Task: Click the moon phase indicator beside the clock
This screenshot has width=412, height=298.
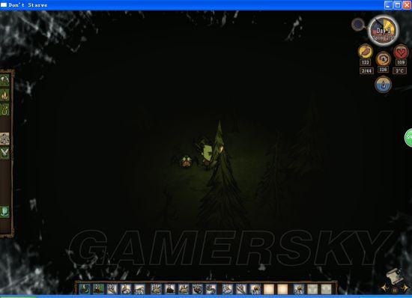Action: pyautogui.click(x=358, y=25)
